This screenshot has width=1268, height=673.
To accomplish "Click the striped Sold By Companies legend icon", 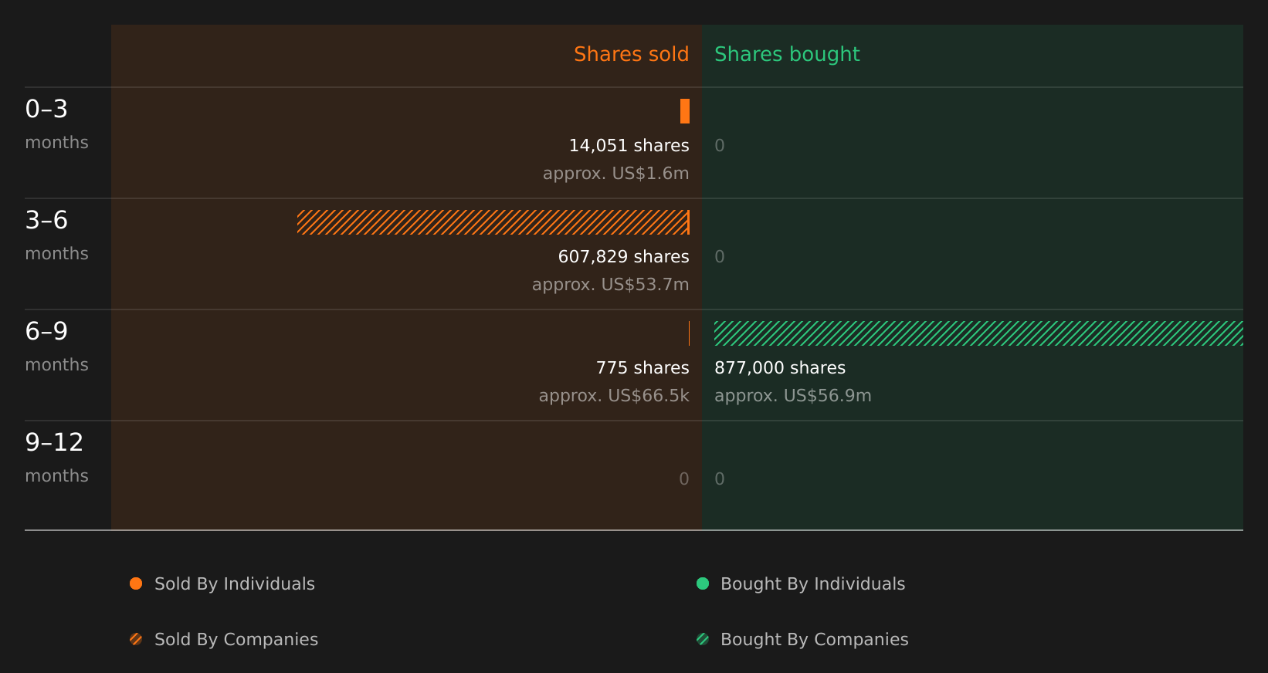I will coord(136,639).
